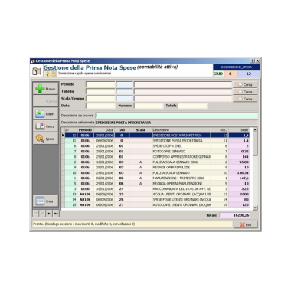
Task: Select the SPESE FISSE UTENTI ORDINARI row
Action: pyautogui.click(x=157, y=200)
